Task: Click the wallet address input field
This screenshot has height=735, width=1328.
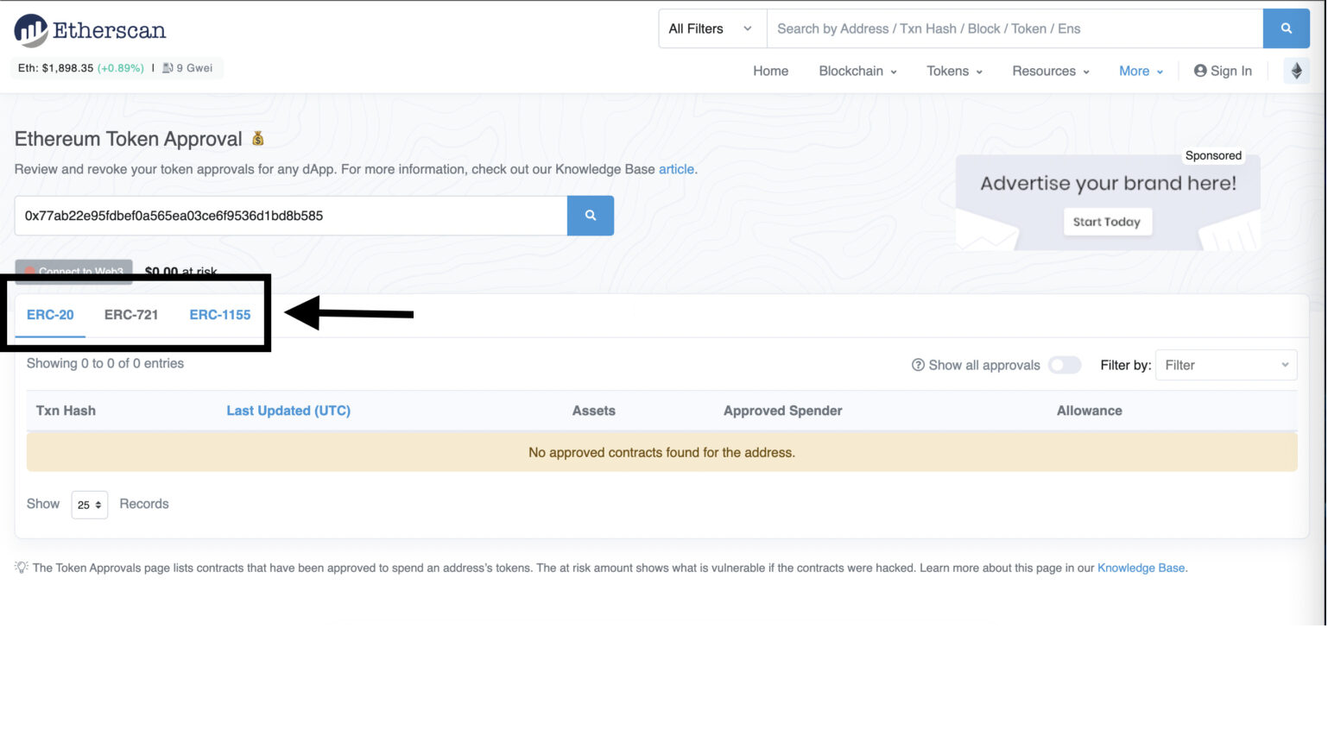Action: [x=291, y=216]
